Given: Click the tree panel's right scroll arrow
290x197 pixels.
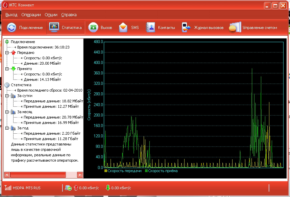Looking at the screenshot, I should [80, 175].
